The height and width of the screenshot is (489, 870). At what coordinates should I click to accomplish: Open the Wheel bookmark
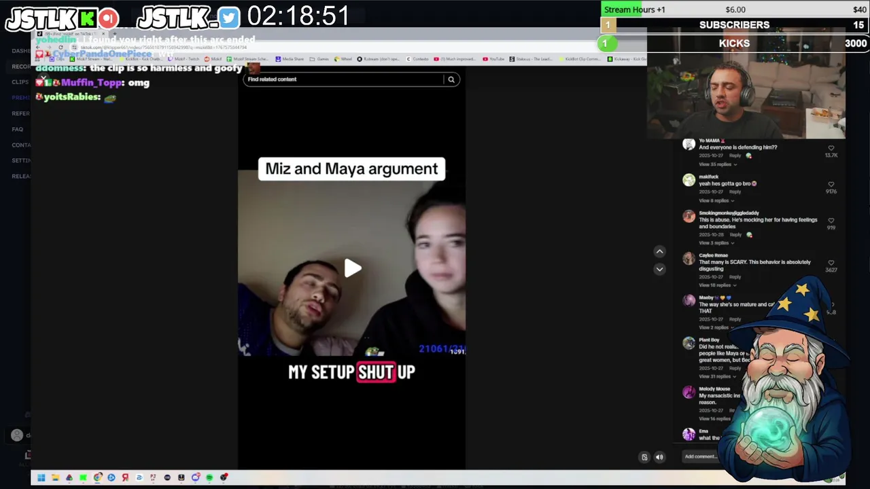[x=343, y=59]
